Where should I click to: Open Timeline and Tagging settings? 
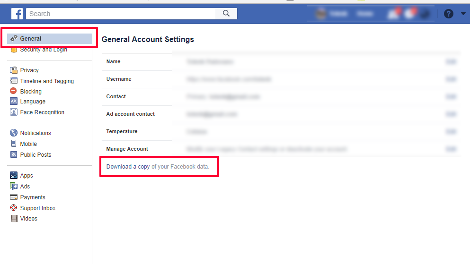pos(47,81)
